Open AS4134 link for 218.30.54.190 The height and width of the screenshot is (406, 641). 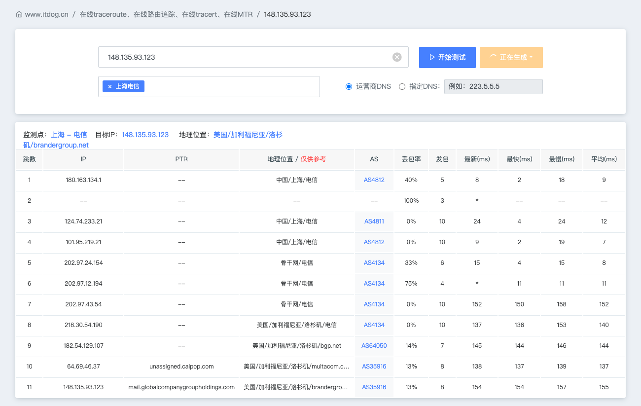(374, 325)
